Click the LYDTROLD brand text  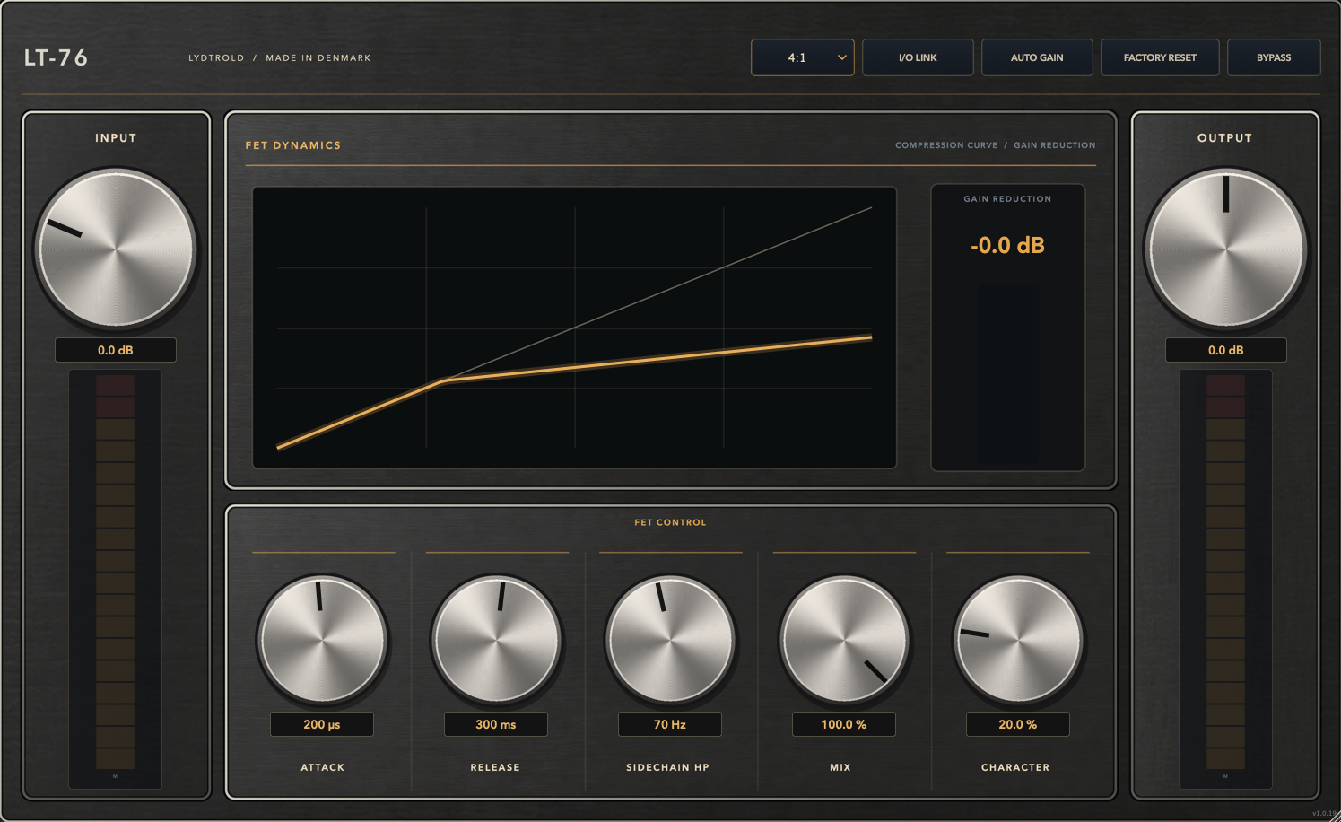point(216,57)
